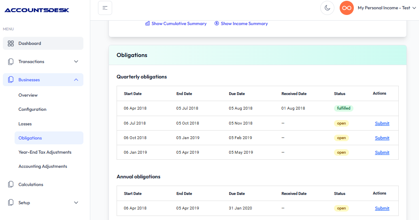Collapse the Businesses menu chevron
This screenshot has width=419, height=220.
[76, 80]
